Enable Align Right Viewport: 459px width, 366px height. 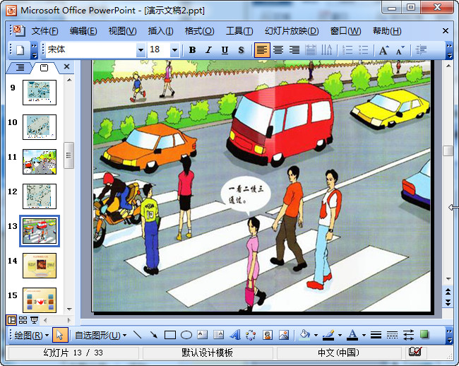click(294, 50)
